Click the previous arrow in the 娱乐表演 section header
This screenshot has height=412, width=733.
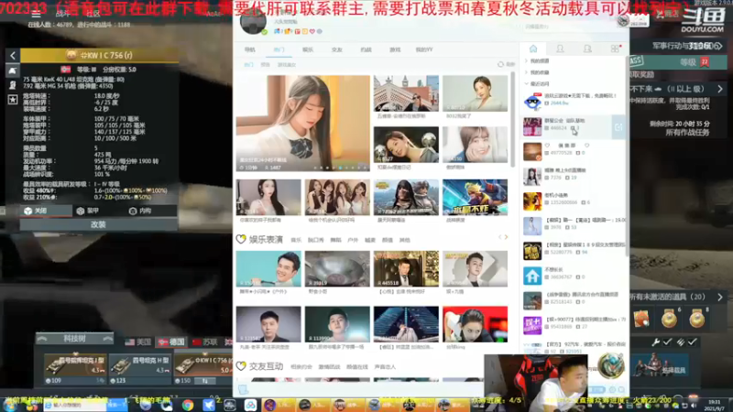click(499, 237)
